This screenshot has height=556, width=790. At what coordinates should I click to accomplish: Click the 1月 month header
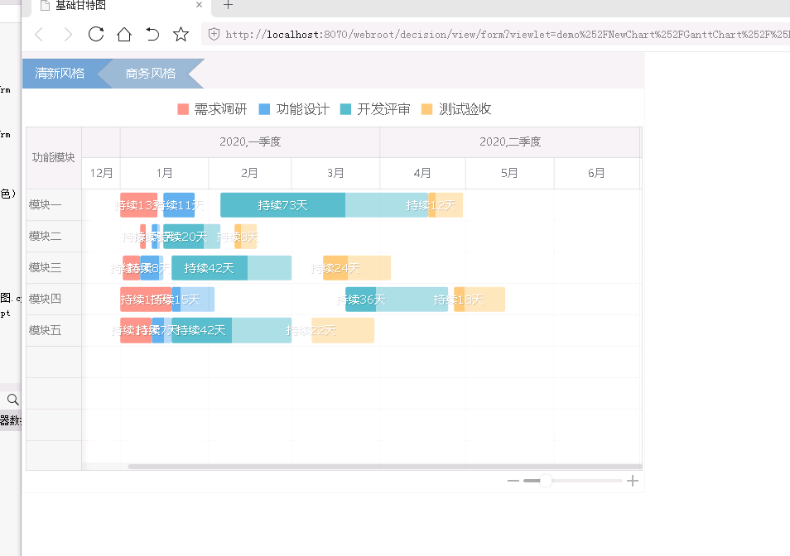point(164,174)
